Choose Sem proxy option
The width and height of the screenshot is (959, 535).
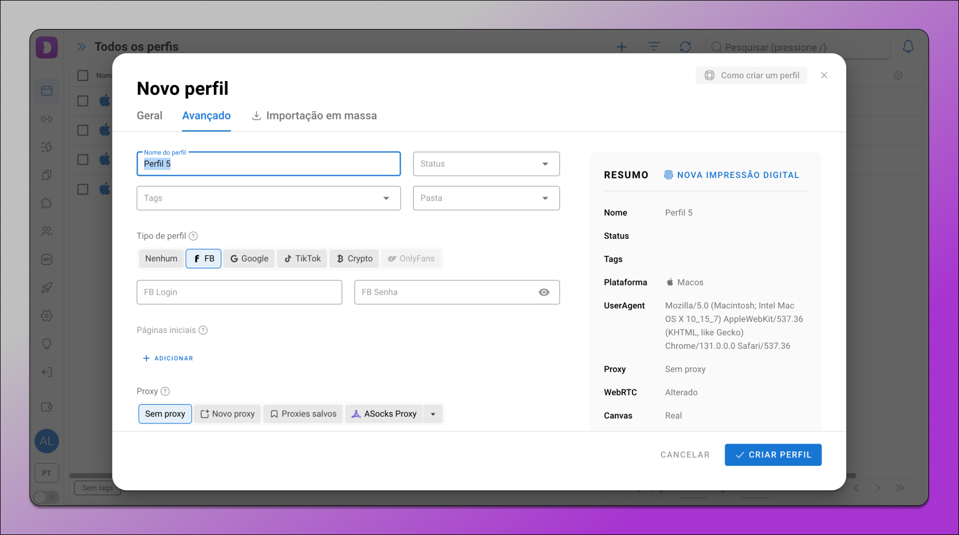[165, 414]
